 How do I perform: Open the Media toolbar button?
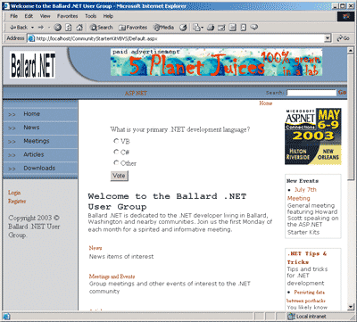[163, 28]
